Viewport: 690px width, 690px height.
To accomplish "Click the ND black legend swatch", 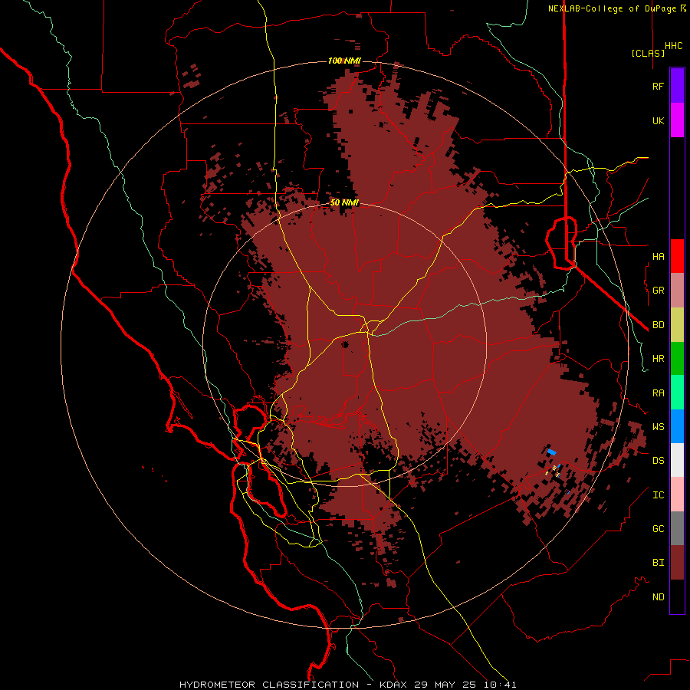I will (x=677, y=596).
